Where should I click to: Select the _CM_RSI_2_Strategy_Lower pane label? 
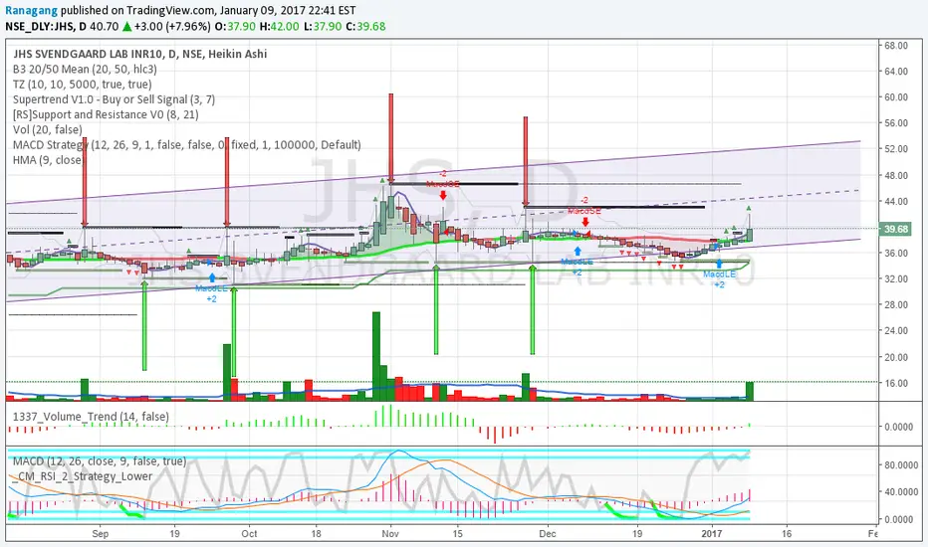pyautogui.click(x=82, y=476)
